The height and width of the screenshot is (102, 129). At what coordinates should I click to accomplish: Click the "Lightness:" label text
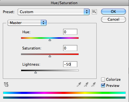point(31,64)
